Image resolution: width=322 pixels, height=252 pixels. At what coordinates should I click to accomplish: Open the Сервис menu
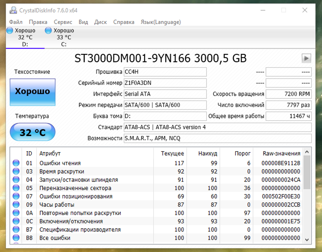[63, 22]
